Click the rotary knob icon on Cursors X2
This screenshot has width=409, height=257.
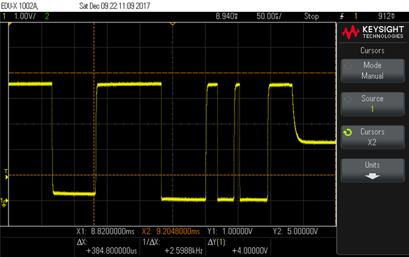(348, 133)
